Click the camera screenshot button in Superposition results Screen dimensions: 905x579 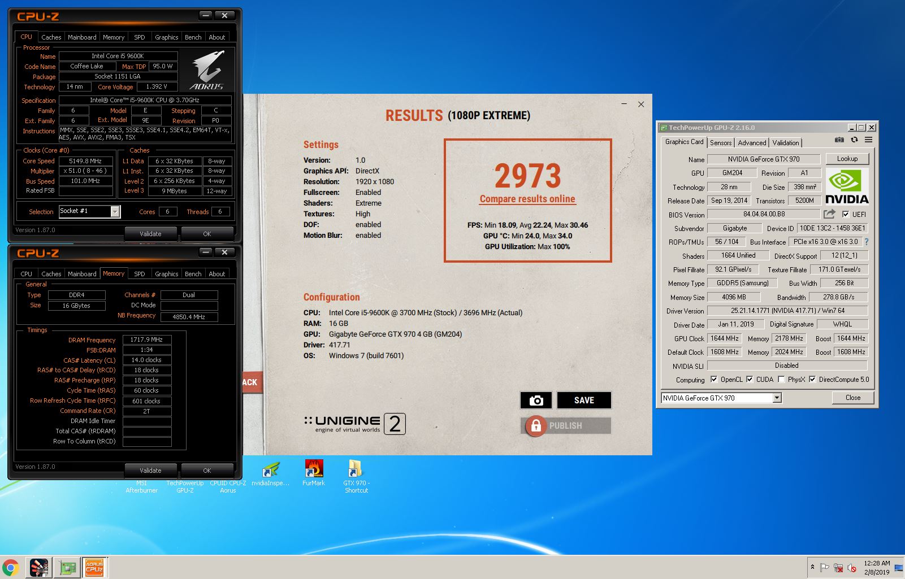click(x=536, y=400)
